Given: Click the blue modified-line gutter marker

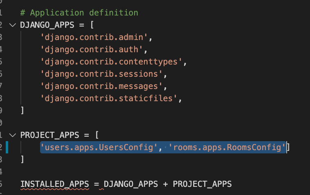Looking at the screenshot, I should click(x=7, y=147).
